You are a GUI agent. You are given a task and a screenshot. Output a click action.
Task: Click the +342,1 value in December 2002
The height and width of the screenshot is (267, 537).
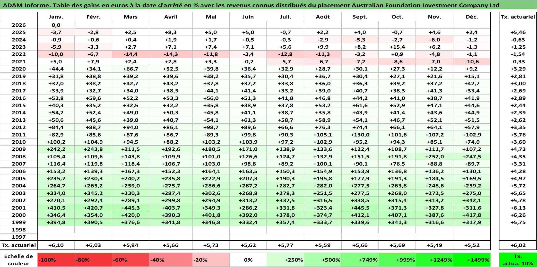point(472,200)
